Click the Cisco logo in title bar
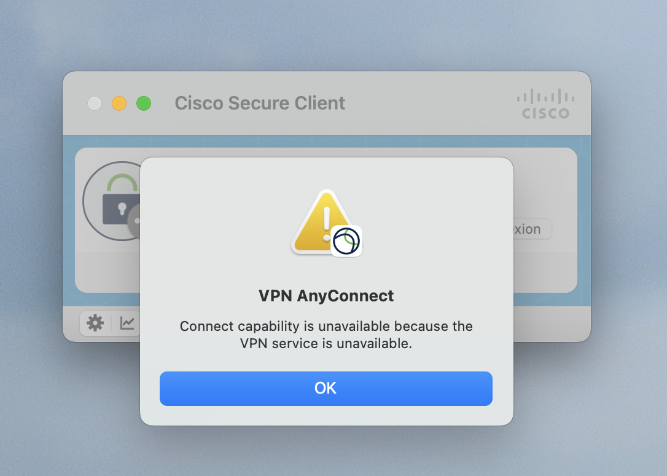 (545, 103)
